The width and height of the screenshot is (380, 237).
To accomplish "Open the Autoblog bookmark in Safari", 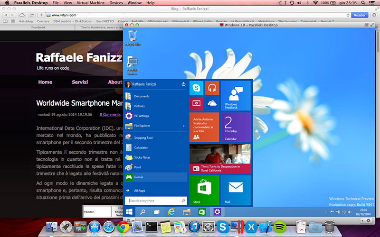I will [26, 21].
